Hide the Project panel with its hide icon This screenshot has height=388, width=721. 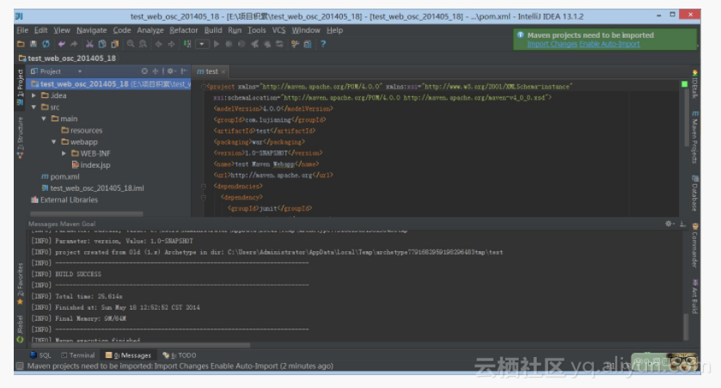click(184, 71)
